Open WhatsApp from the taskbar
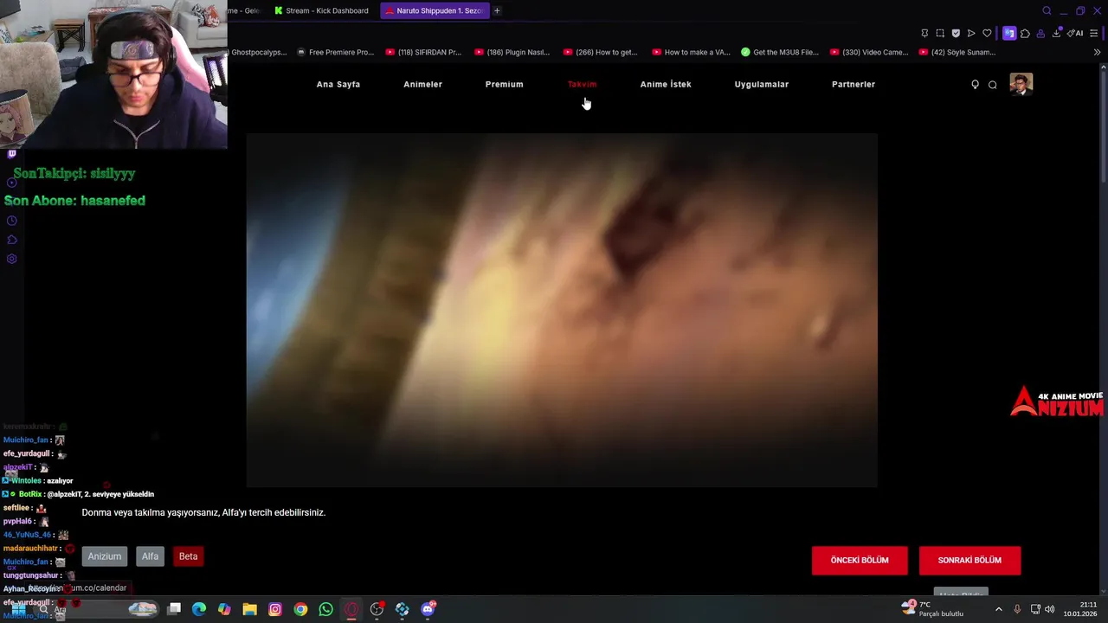The image size is (1108, 623). pyautogui.click(x=325, y=609)
